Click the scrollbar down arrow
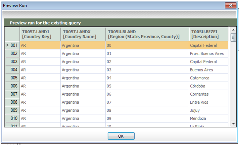239x145 pixels. point(234,124)
